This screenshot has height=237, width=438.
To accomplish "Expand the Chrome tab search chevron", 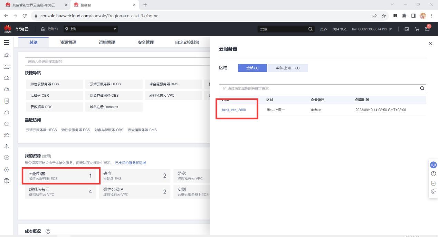I will click(392, 5).
